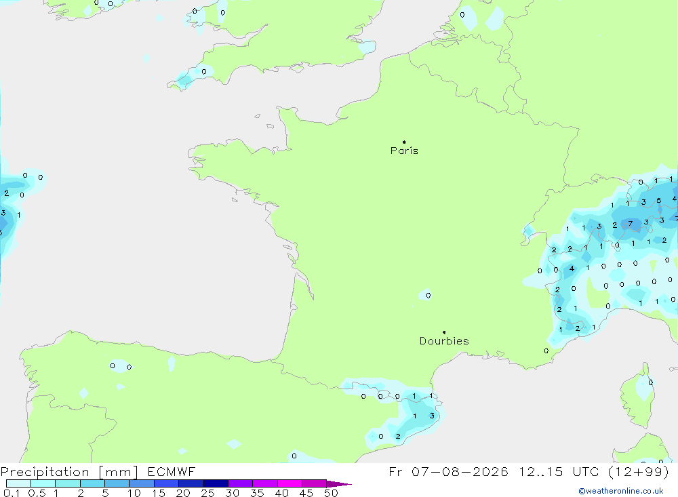Click the Precipitation [mm] title text
Screen dimensions: 678x497
point(70,472)
